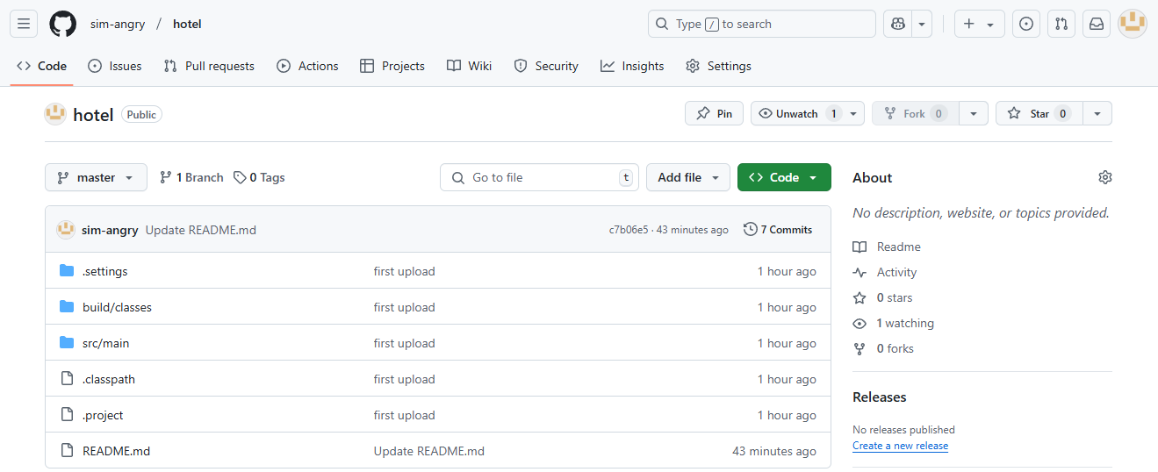This screenshot has width=1158, height=472.
Task: Click the src/main folder icon
Action: [67, 343]
